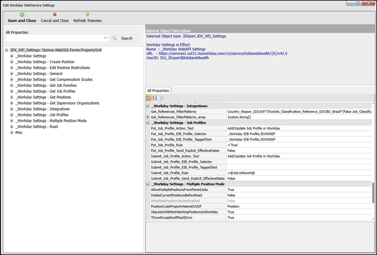Click the Refresh Treeview icon

click(x=88, y=15)
